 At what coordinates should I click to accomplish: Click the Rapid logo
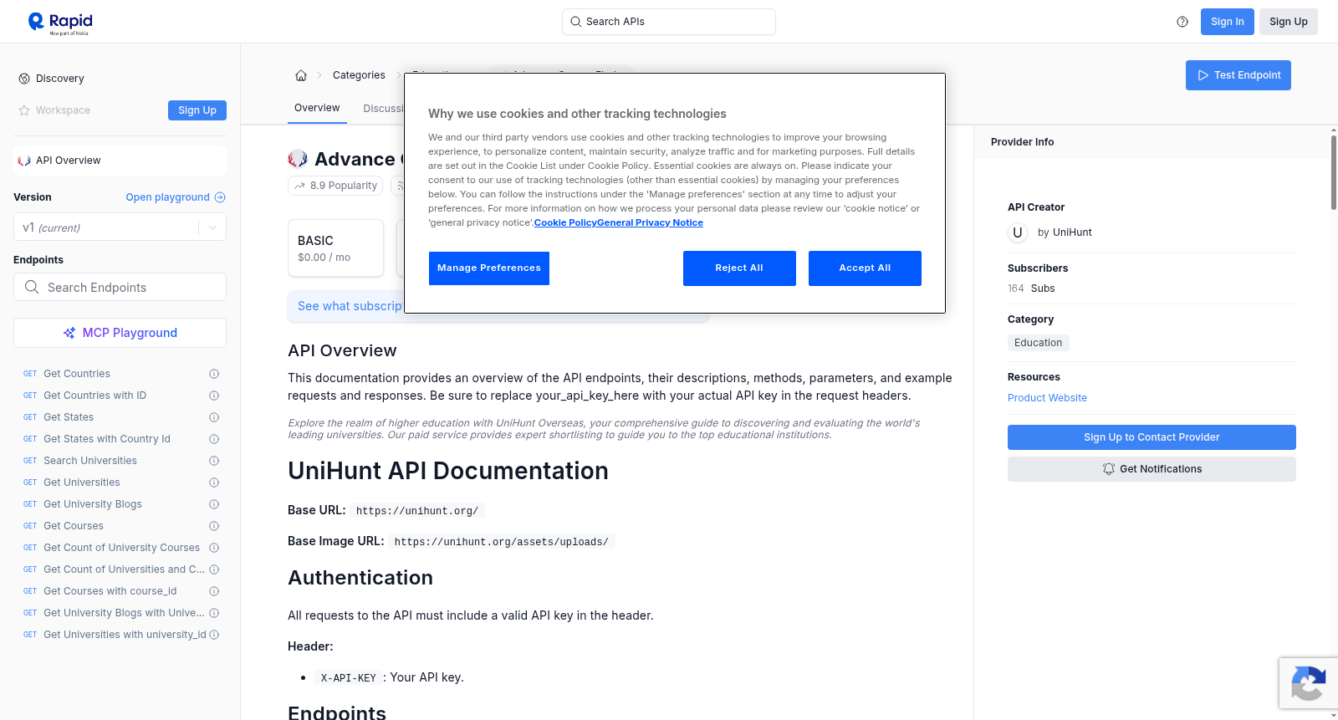(x=60, y=23)
